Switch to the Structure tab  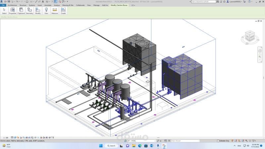click(x=23, y=5)
